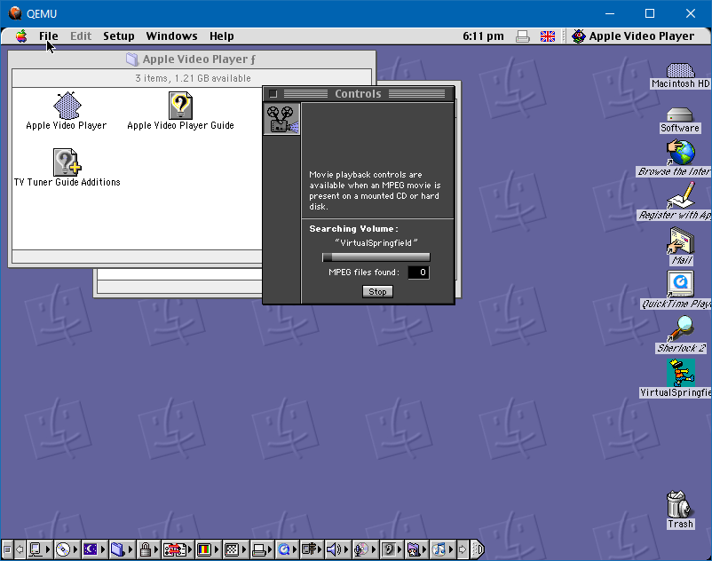Collapse the Control Strip using its end tab
The image size is (712, 561).
477,549
